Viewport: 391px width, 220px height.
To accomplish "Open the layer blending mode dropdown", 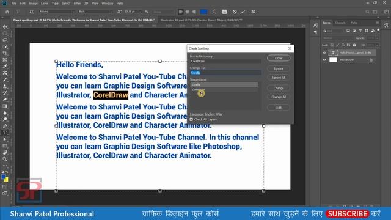I will (338, 38).
